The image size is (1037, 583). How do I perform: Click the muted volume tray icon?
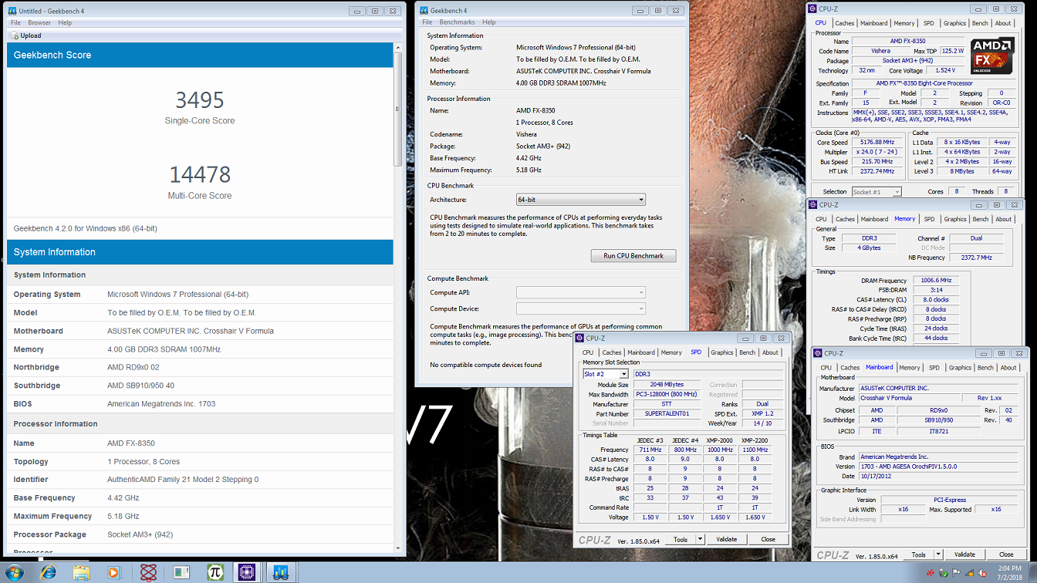pos(981,573)
